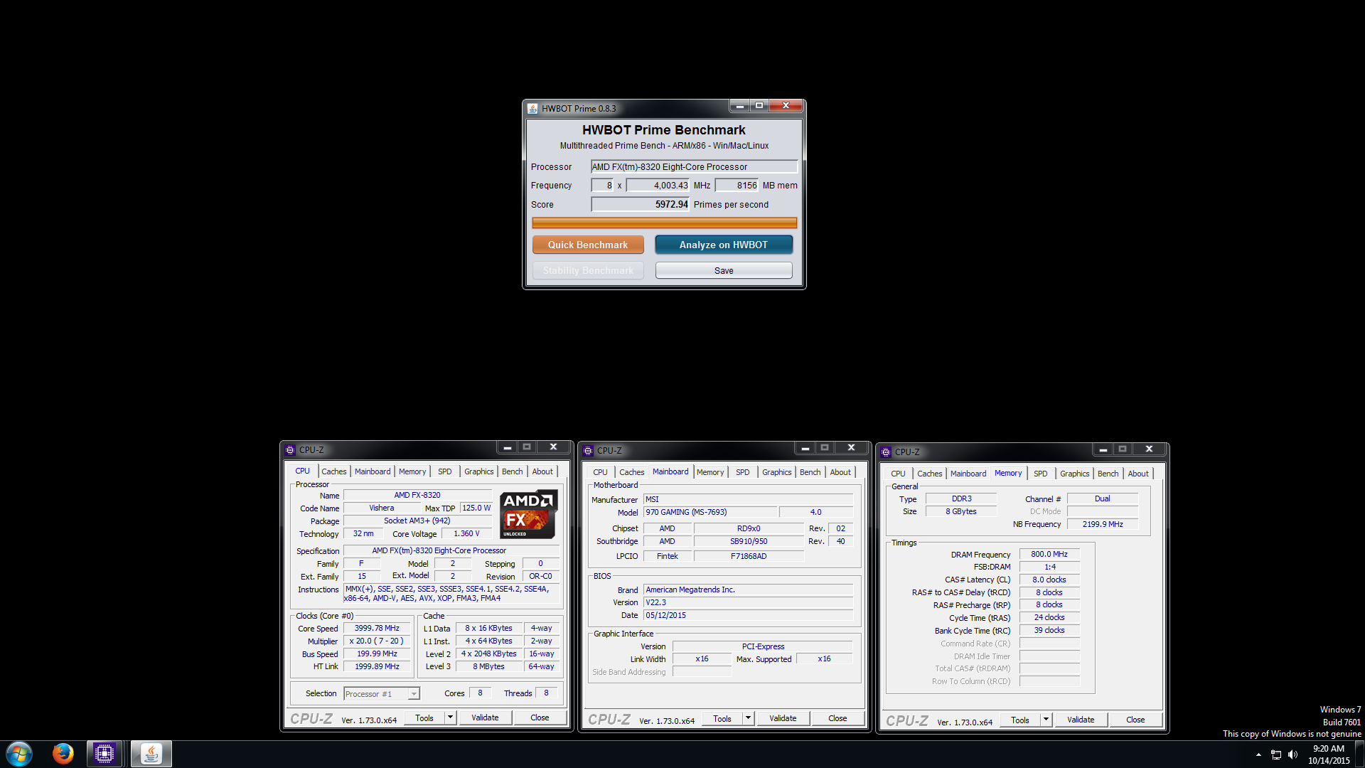
Task: Click Validate in the middle CPU-Z window
Action: point(783,719)
